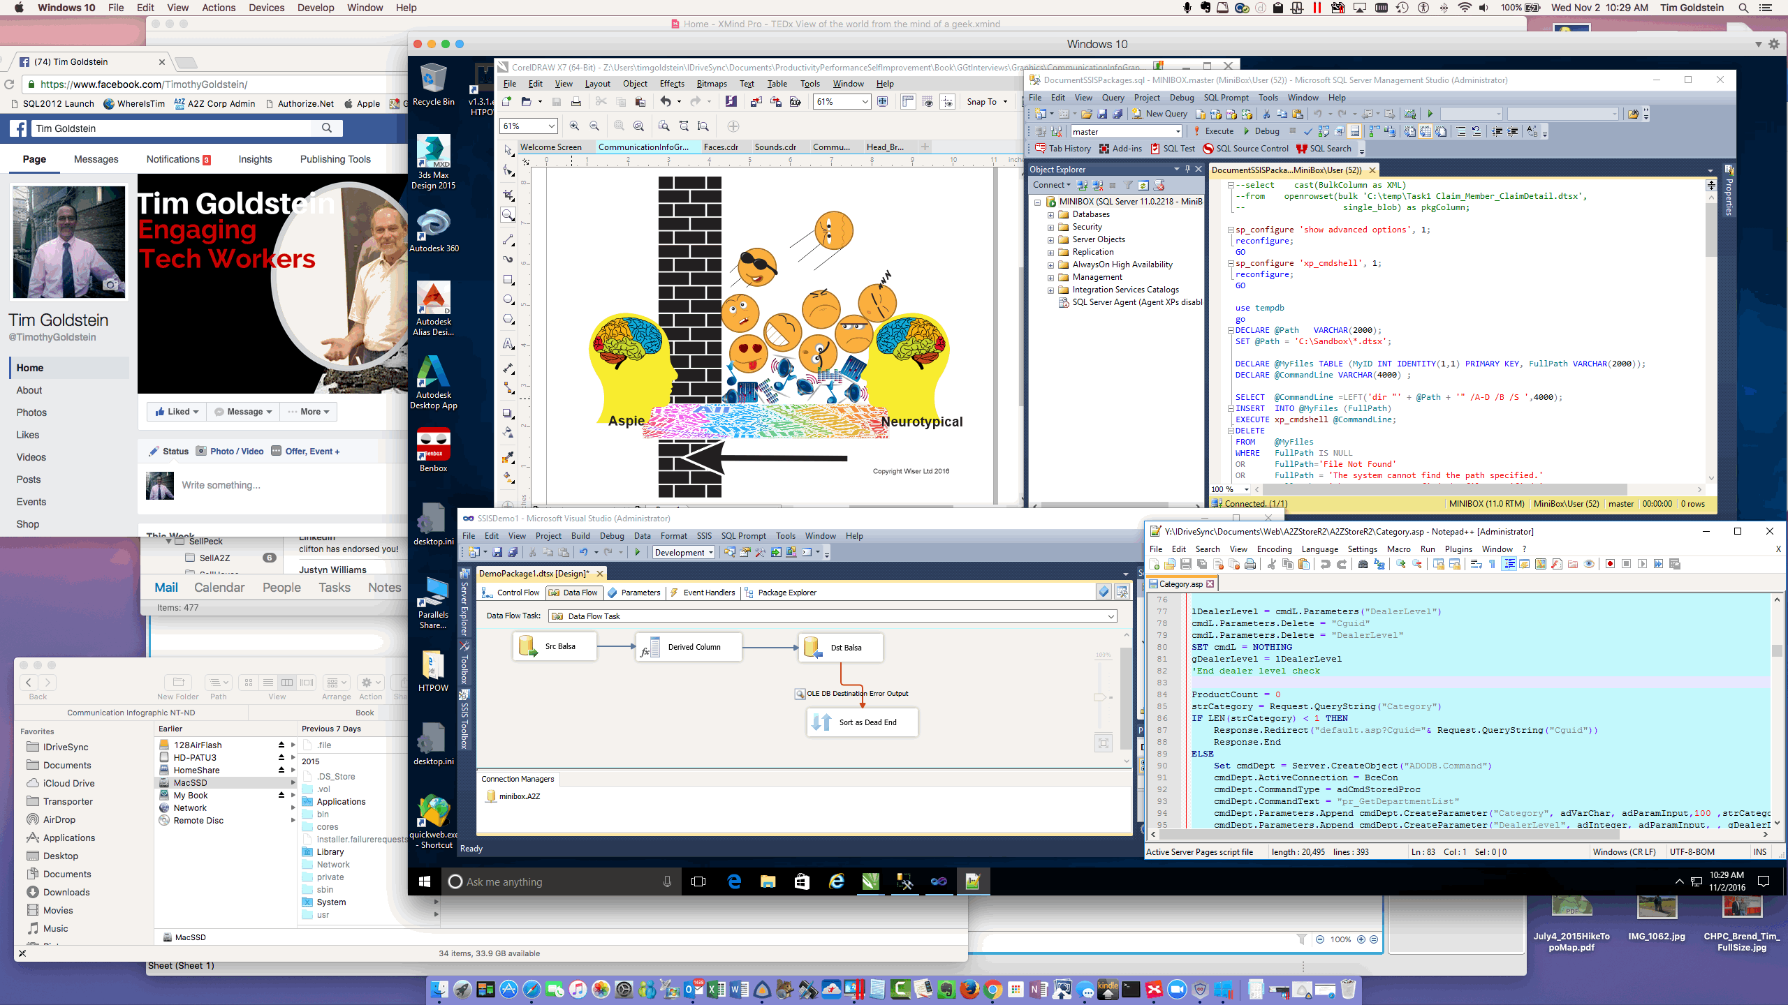This screenshot has height=1005, width=1788.
Task: Click Visual Studio Start green arrow
Action: pyautogui.click(x=637, y=552)
